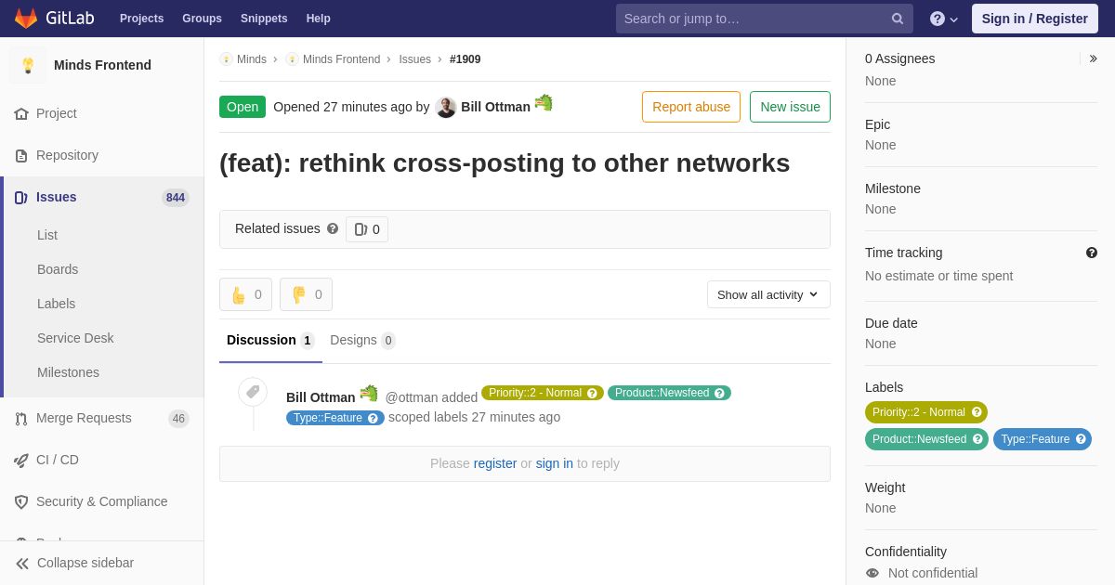Open CI / CD rocket icon
This screenshot has height=585, width=1115.
(x=21, y=460)
